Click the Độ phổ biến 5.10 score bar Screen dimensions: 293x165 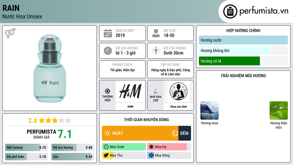coord(26,157)
